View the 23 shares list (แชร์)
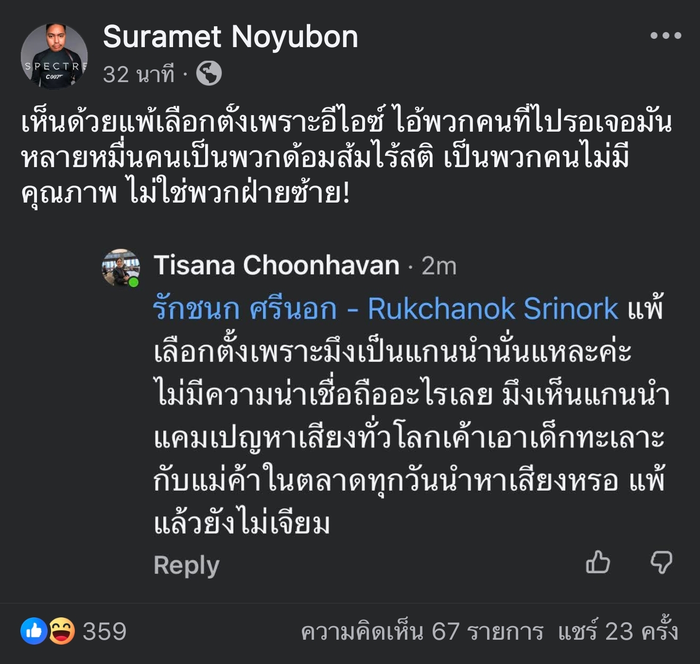Viewport: 700px width, 664px height. [x=617, y=631]
